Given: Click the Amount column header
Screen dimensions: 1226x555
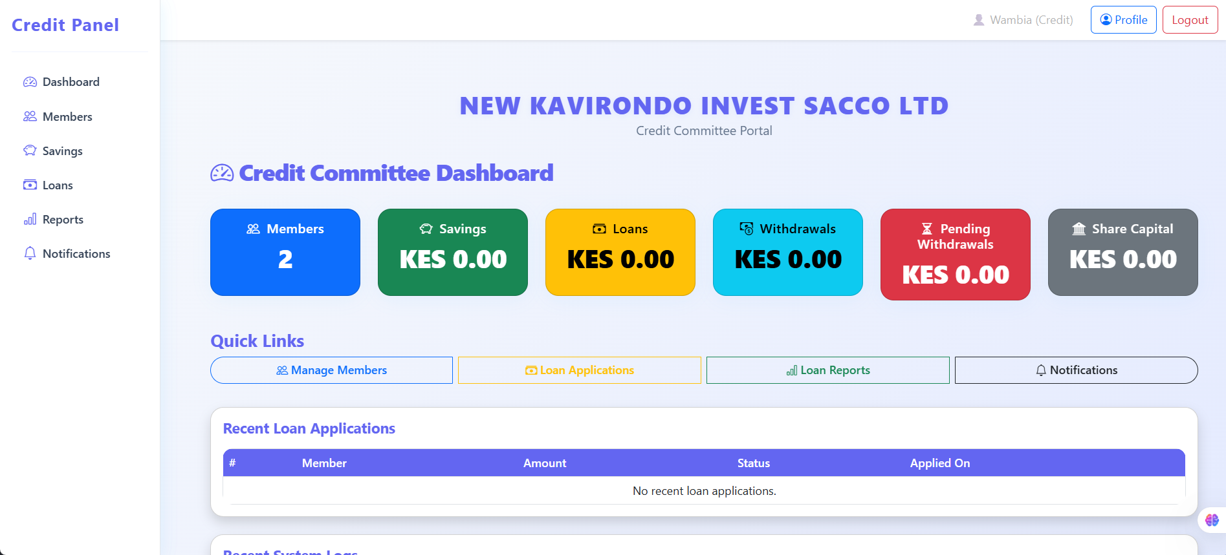Looking at the screenshot, I should click(x=545, y=463).
